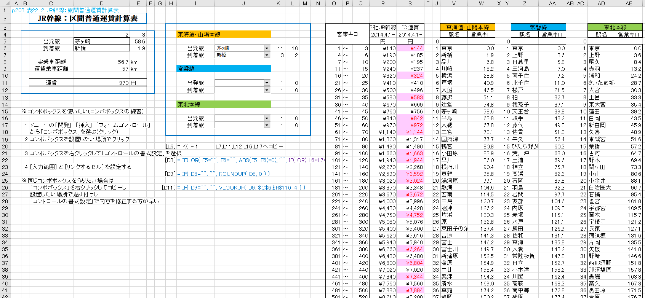This screenshot has height=298, width=645.
Task: Expand the 常磐線 出発駅 combo box
Action: point(267,83)
